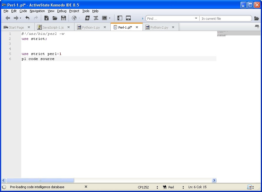Viewport: 262px width, 192px height.
Task: Click line number 3 in the gutter
Action: point(10,44)
